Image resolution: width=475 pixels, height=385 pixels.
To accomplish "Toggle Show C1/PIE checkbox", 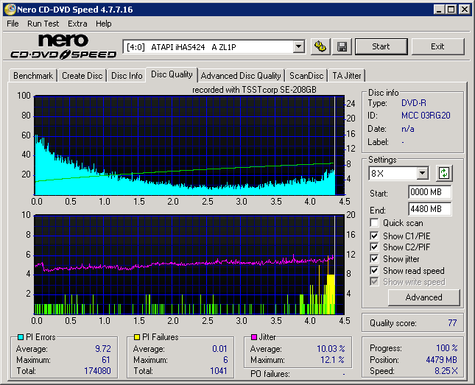I will [375, 236].
